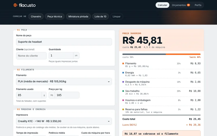Click the 'custo 56%' label

[128, 57]
